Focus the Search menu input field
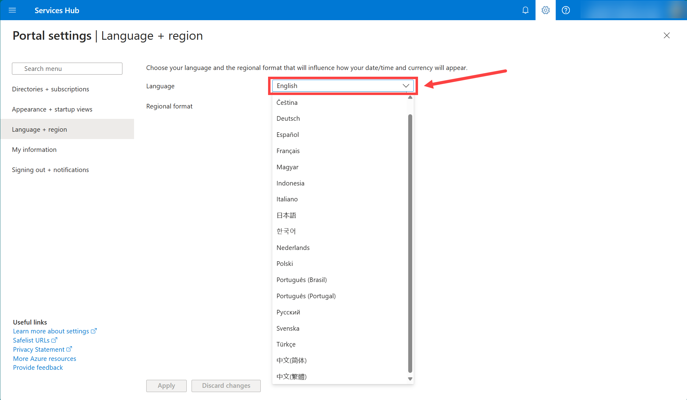Screen dimensions: 687x400 tap(67, 69)
